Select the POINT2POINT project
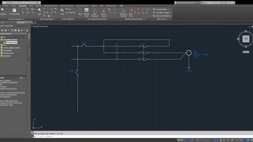Viewport: 253px width, 142px height. coord(9,53)
